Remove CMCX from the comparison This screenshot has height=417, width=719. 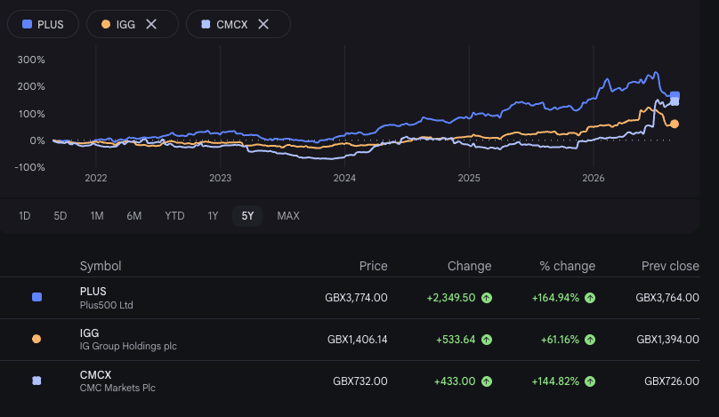[x=263, y=24]
